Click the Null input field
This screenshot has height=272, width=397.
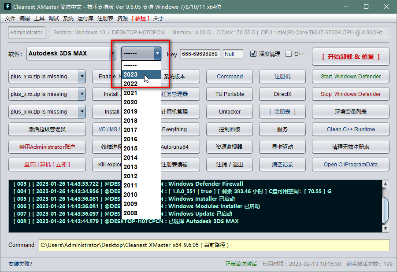pyautogui.click(x=233, y=54)
